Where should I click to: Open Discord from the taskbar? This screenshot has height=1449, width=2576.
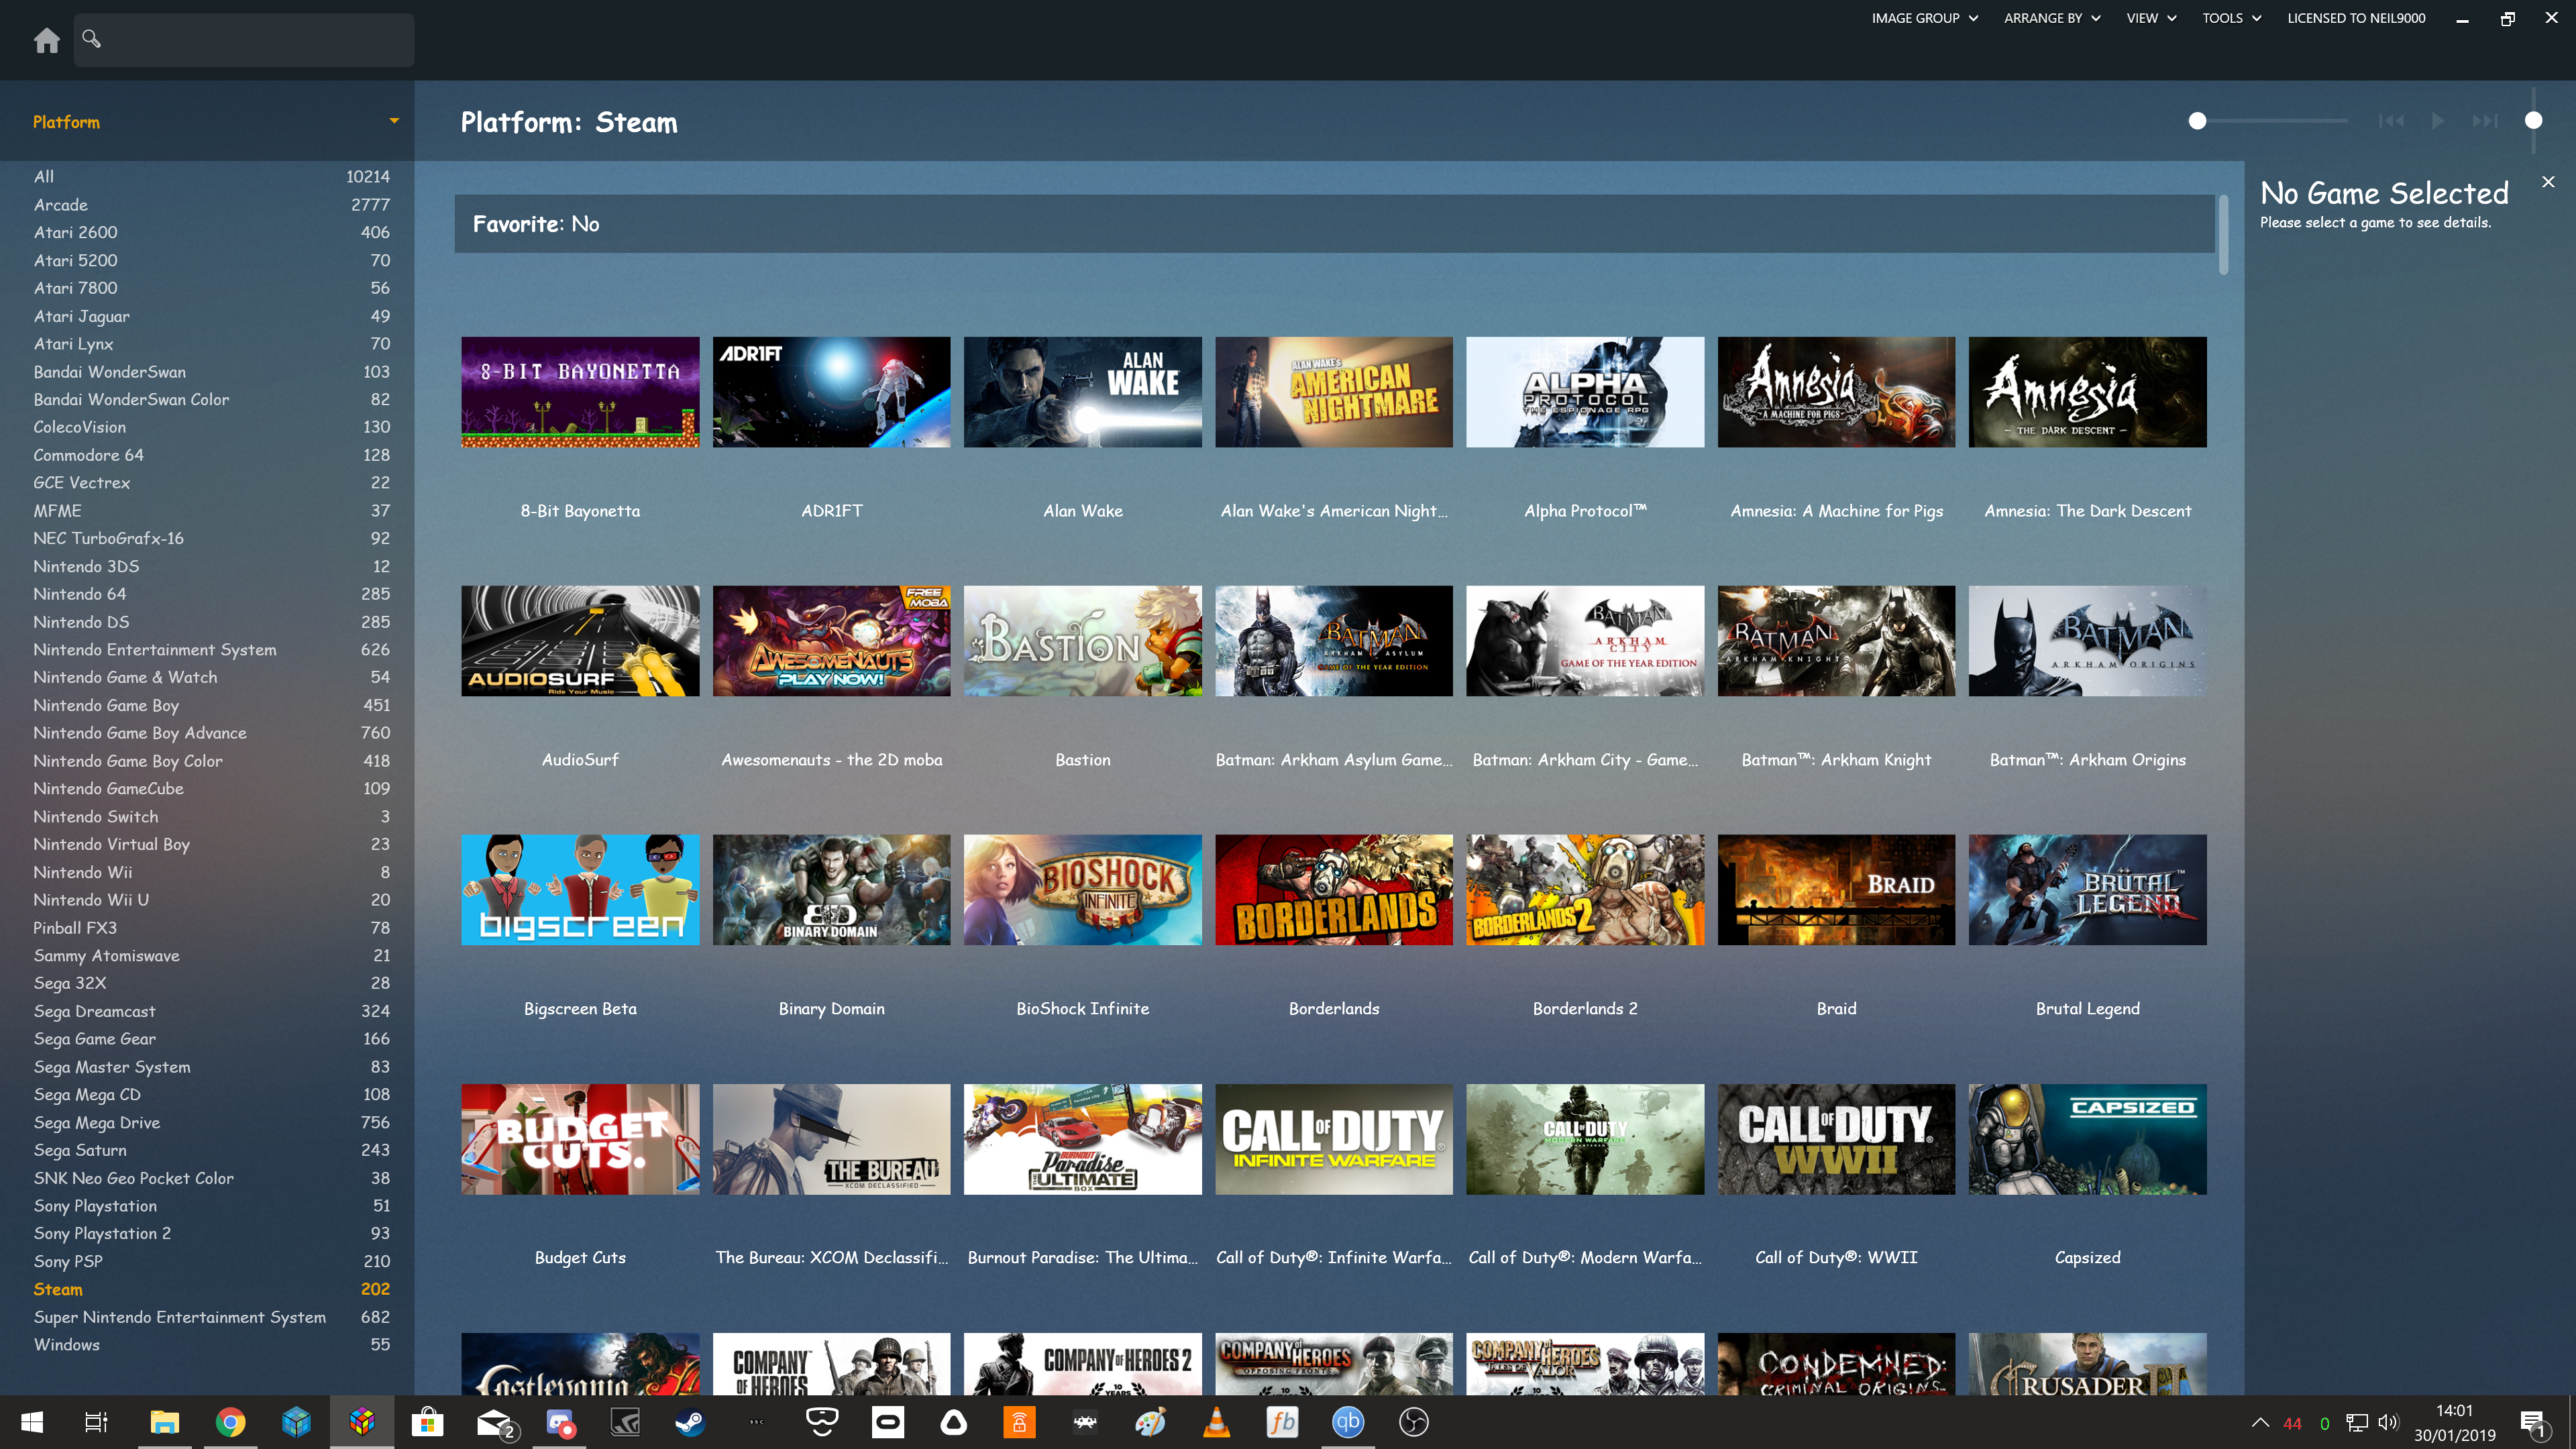point(560,1422)
